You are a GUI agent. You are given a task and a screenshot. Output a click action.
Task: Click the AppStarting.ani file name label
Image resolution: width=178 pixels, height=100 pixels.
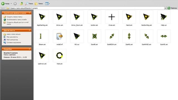42,25
